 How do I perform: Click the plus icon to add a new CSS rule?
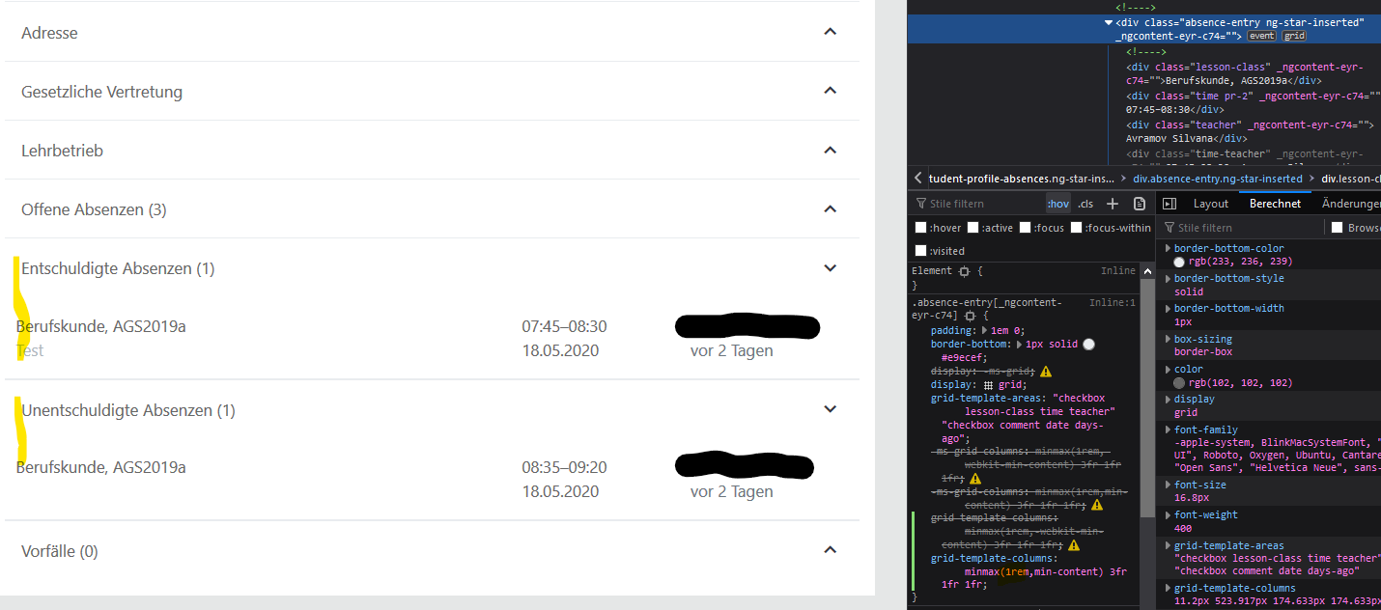[x=1113, y=204]
